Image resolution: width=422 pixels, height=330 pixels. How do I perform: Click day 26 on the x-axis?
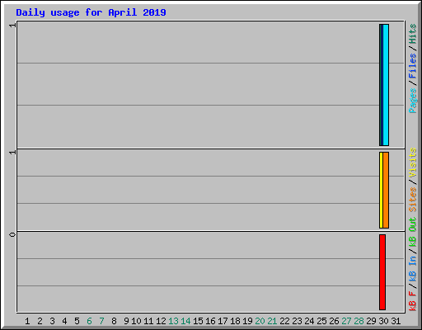click(x=334, y=321)
